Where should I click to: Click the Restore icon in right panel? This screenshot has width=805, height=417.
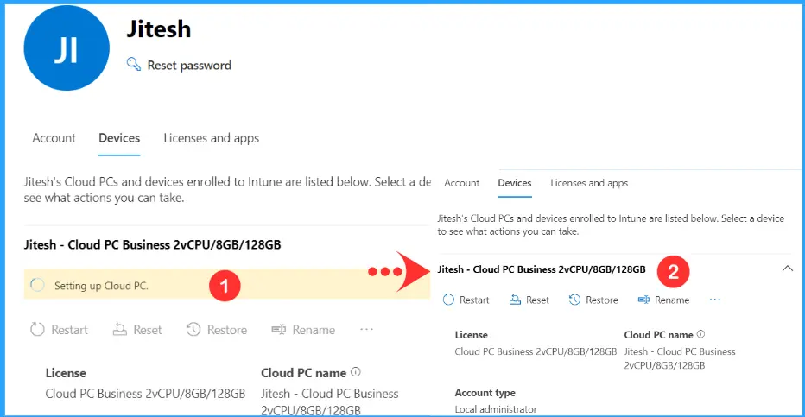point(574,300)
